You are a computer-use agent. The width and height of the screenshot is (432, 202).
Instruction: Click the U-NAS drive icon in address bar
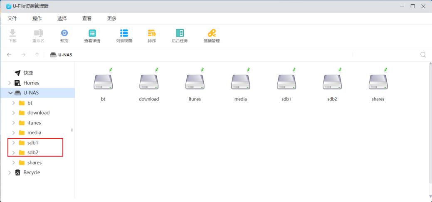pos(53,55)
